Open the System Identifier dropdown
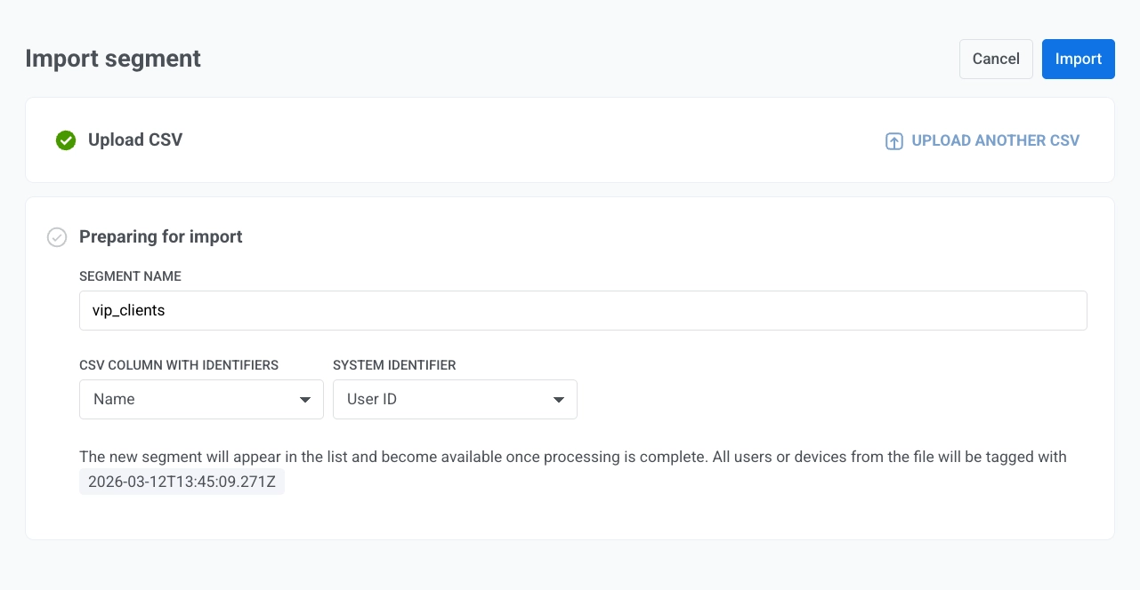1140x590 pixels. click(x=455, y=399)
